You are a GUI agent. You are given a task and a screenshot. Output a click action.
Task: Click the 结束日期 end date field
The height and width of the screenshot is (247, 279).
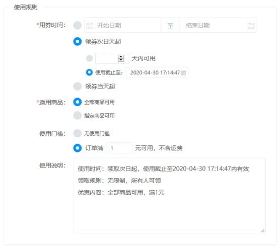click(x=218, y=25)
